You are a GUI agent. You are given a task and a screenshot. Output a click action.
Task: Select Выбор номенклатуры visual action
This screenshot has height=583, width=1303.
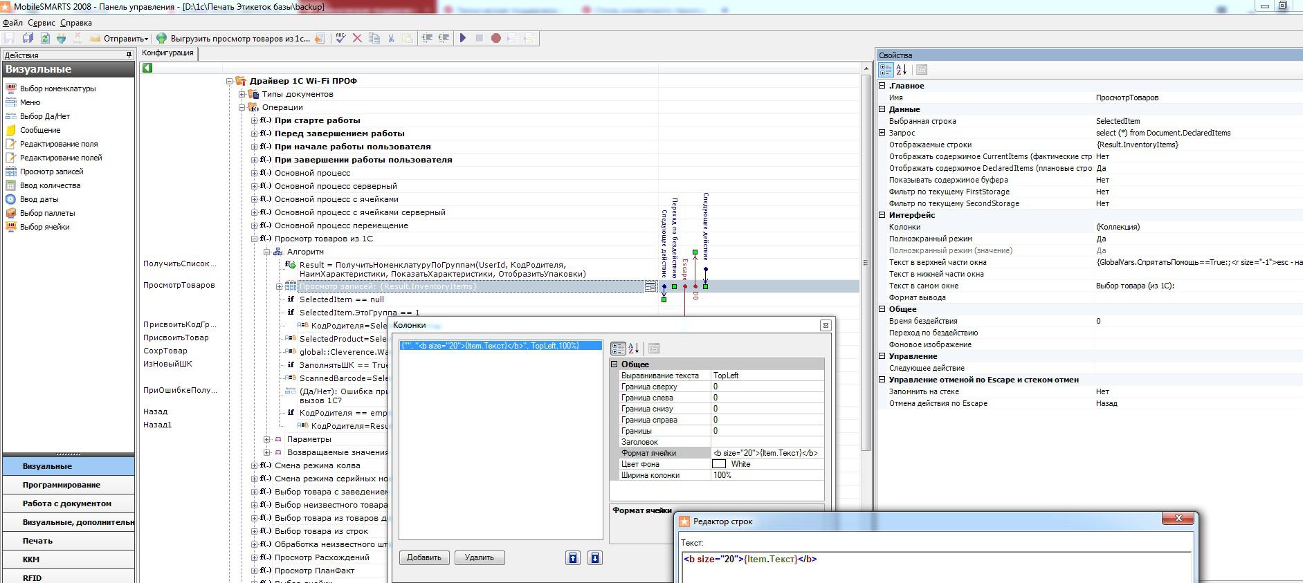tap(58, 89)
